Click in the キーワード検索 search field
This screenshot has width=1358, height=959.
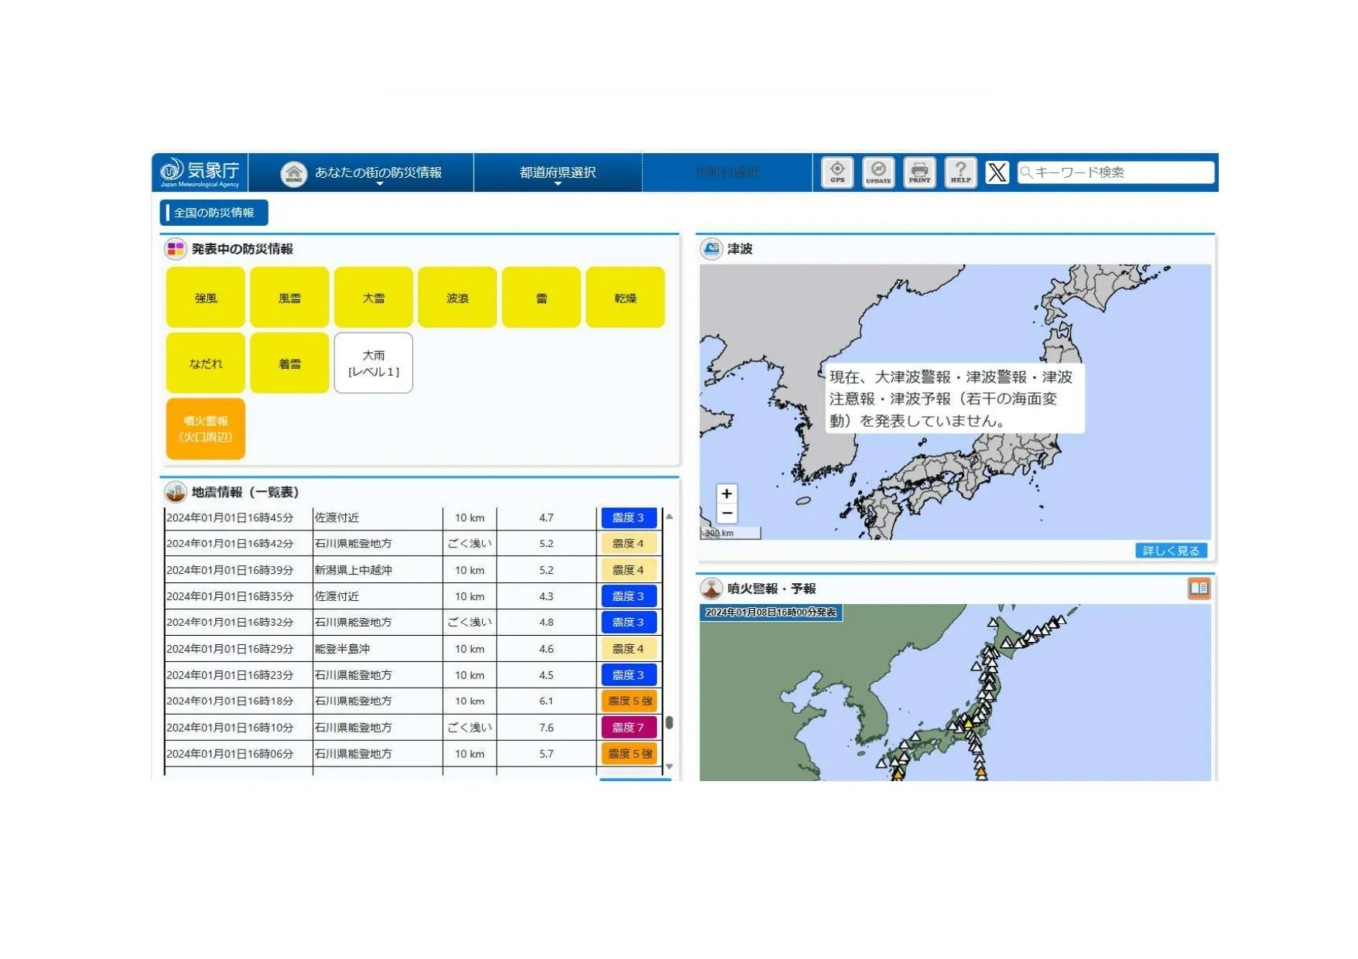tap(1120, 172)
